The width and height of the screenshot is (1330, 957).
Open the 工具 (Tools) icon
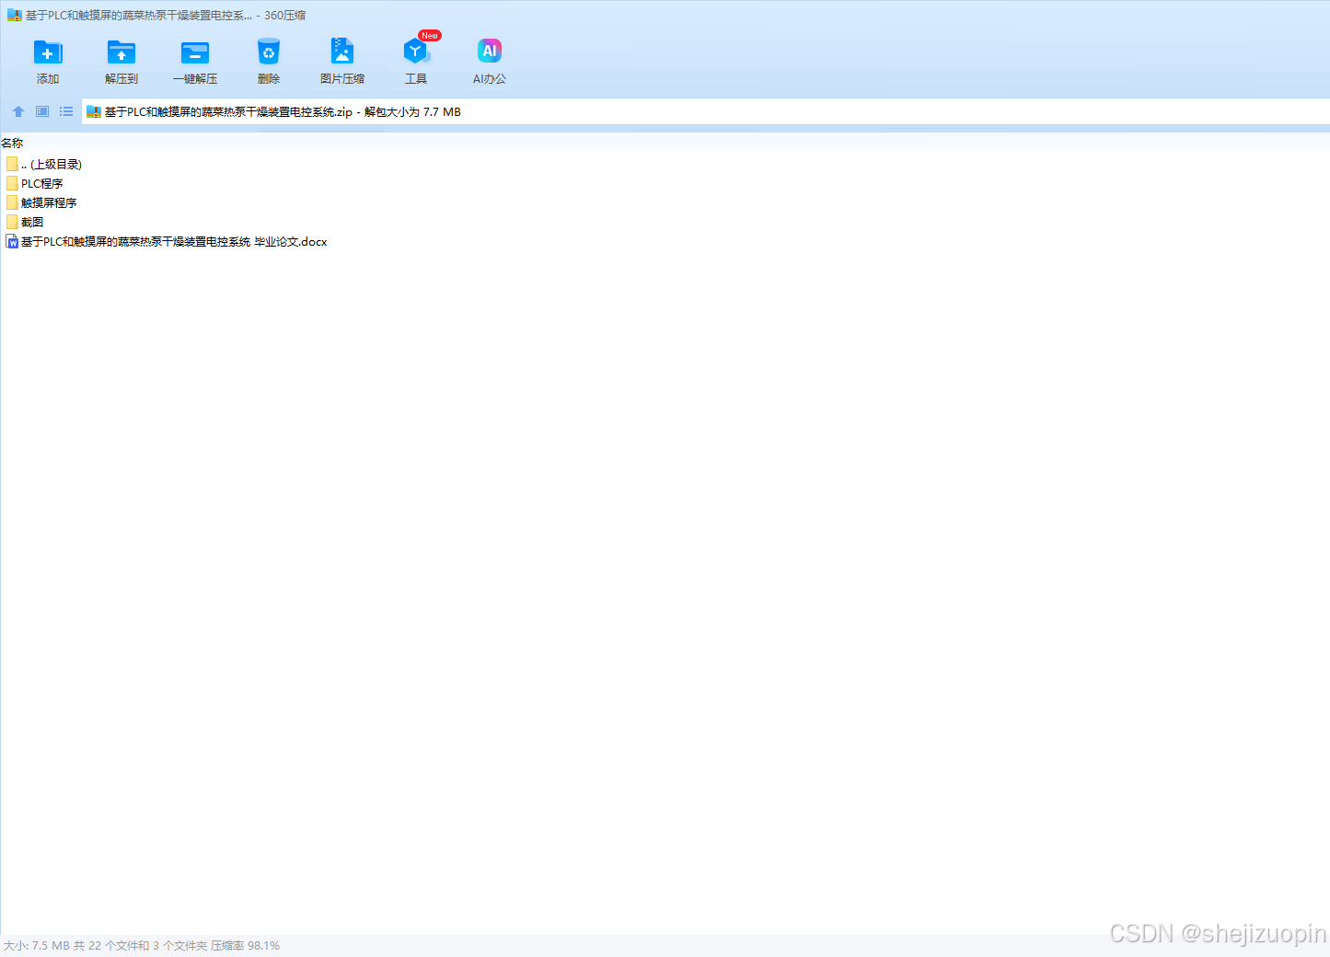click(416, 52)
